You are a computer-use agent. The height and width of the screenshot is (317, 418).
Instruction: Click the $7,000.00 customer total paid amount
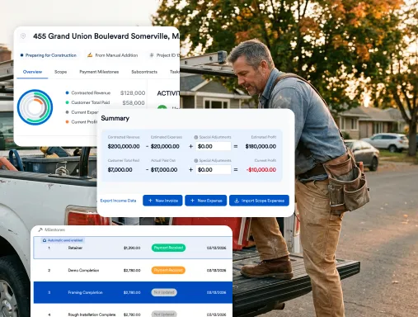click(x=120, y=170)
